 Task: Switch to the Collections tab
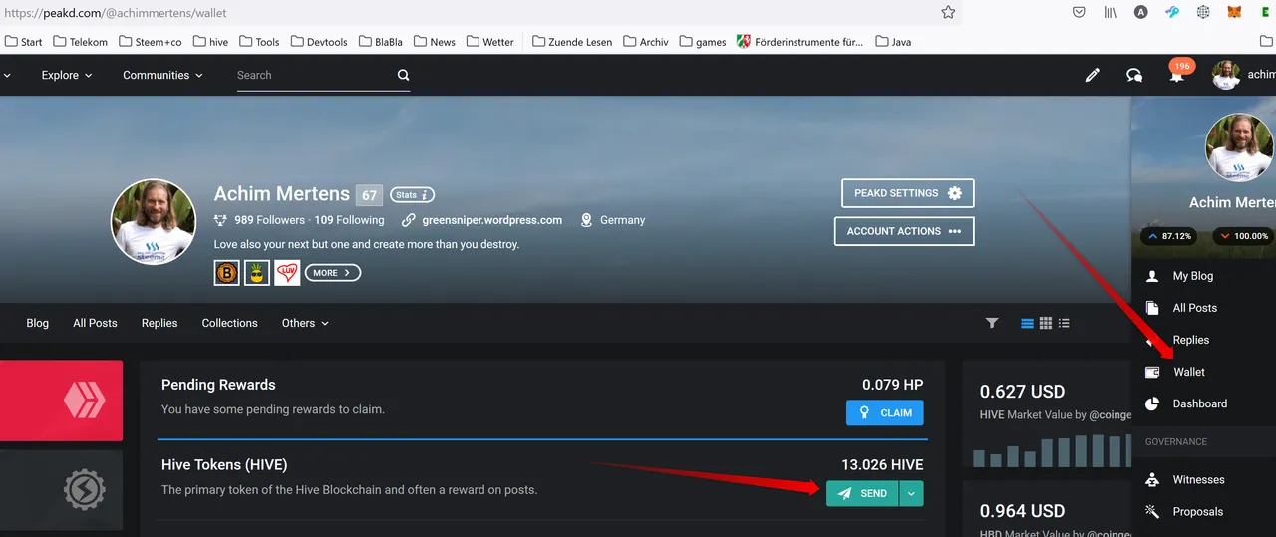[229, 323]
